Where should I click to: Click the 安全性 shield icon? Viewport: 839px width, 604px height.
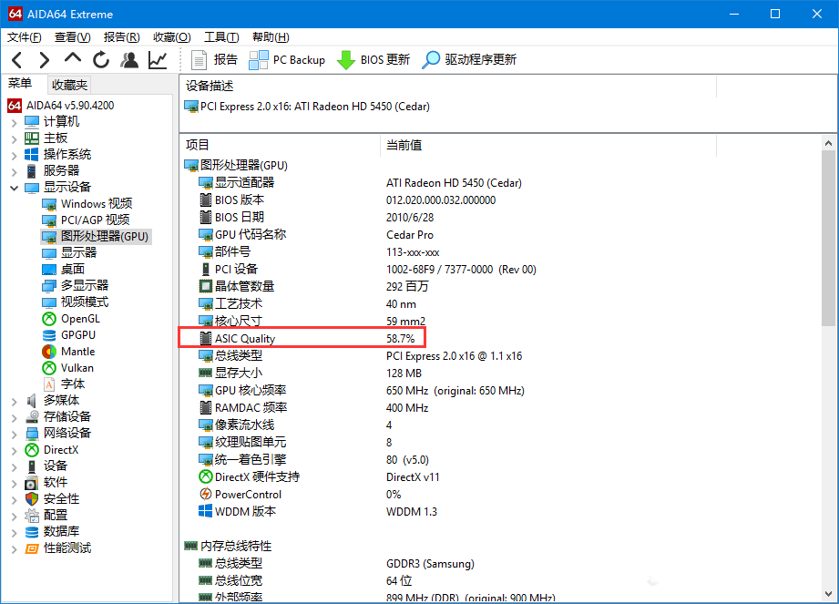[32, 499]
